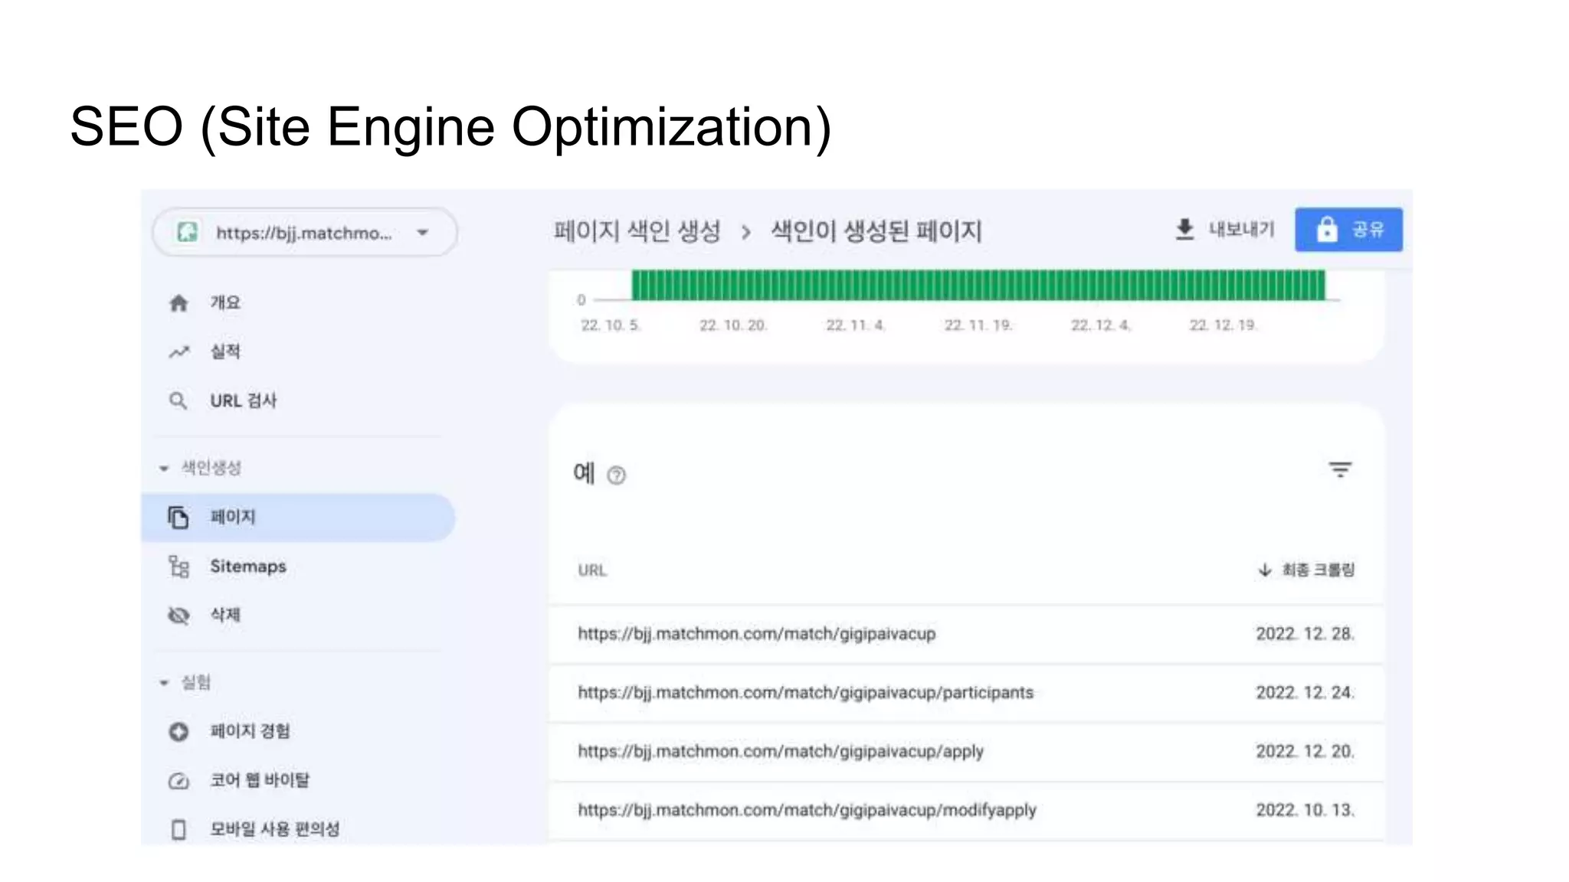Click the crossed-out eye icon for 삭제
Viewport: 1569px width, 882px height.
[179, 616]
